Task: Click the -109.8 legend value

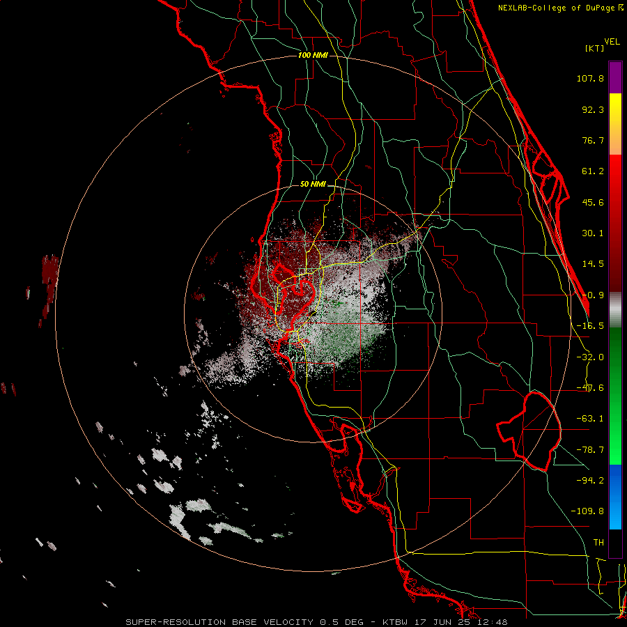Action: point(587,511)
